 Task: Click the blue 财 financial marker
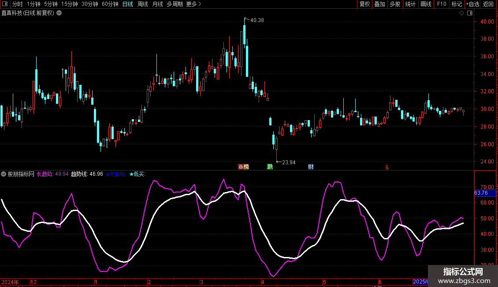click(311, 167)
